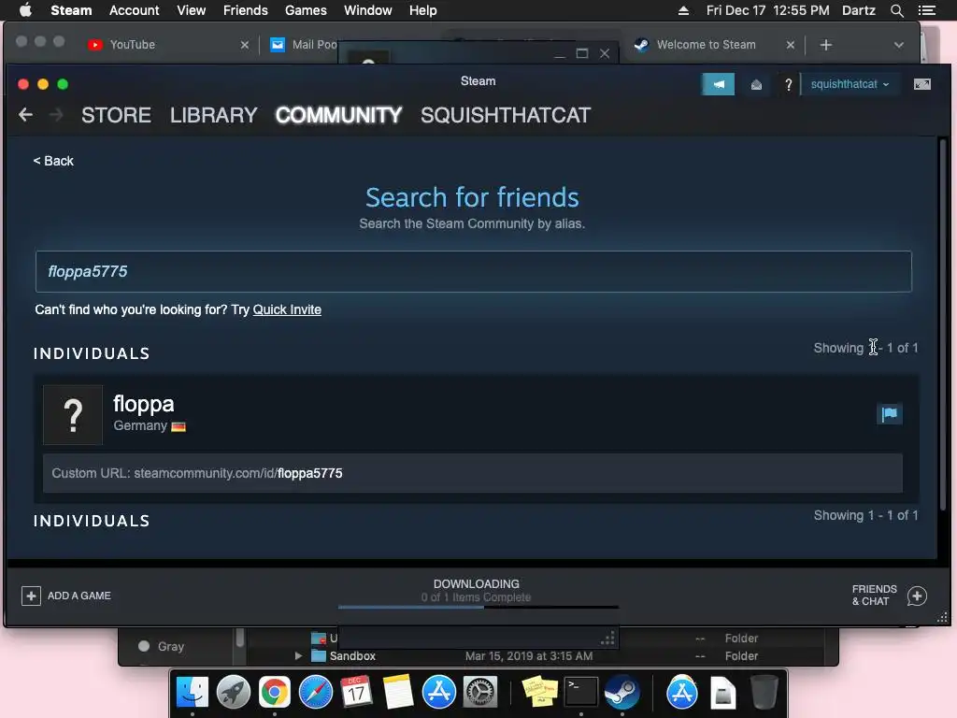Toggle Steam Big Picture mode icon
The height and width of the screenshot is (718, 957).
click(922, 84)
